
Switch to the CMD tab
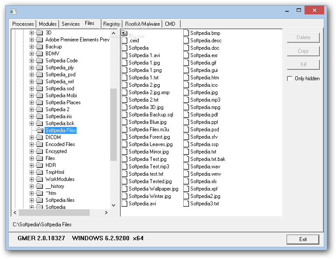coord(170,24)
